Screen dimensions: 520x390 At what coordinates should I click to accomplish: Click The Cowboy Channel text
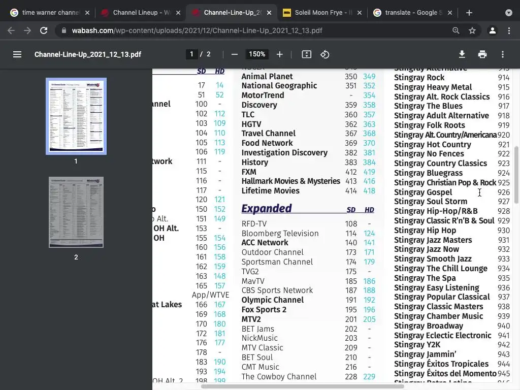279,376
